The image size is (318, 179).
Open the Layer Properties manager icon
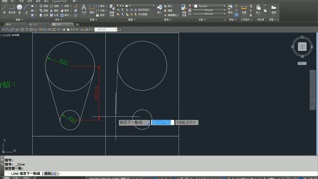tap(112, 10)
